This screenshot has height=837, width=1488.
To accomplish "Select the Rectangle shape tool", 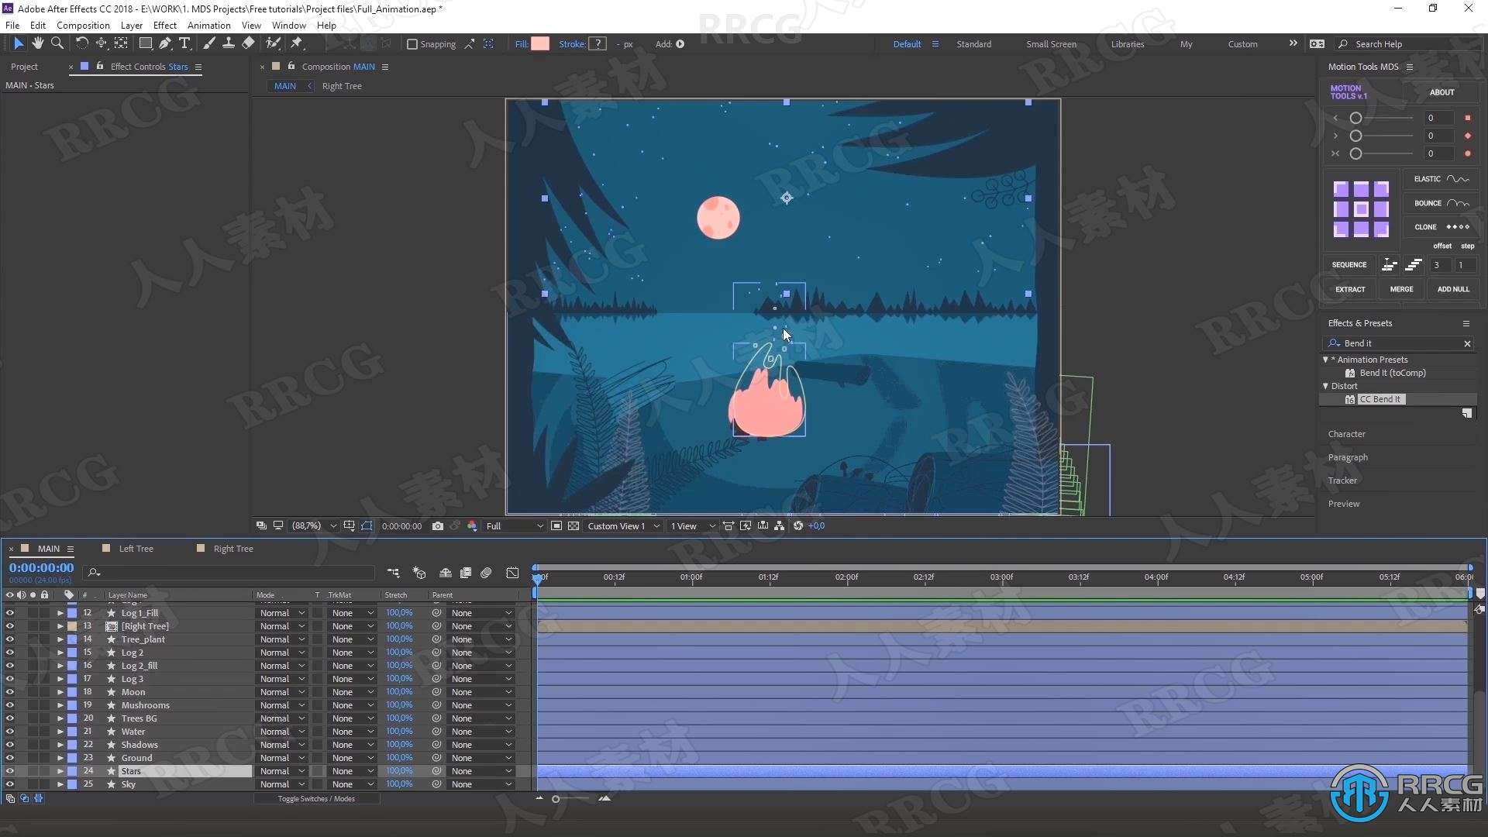I will [145, 44].
